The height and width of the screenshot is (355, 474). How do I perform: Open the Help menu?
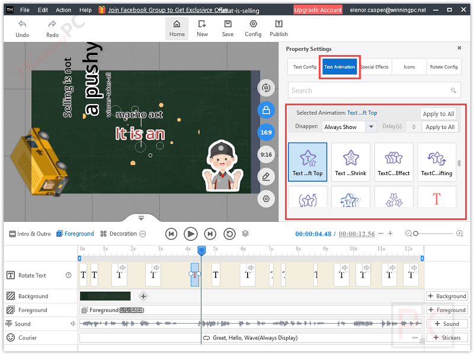point(85,10)
